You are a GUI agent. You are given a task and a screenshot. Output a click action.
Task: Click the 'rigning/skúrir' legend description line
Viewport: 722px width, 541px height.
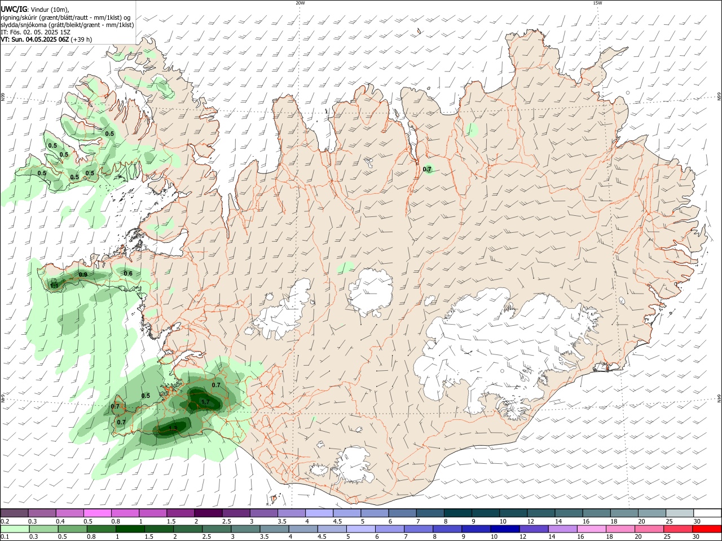click(x=65, y=17)
